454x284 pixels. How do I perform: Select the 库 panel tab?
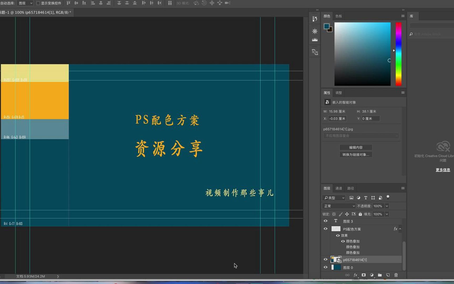pyautogui.click(x=411, y=16)
